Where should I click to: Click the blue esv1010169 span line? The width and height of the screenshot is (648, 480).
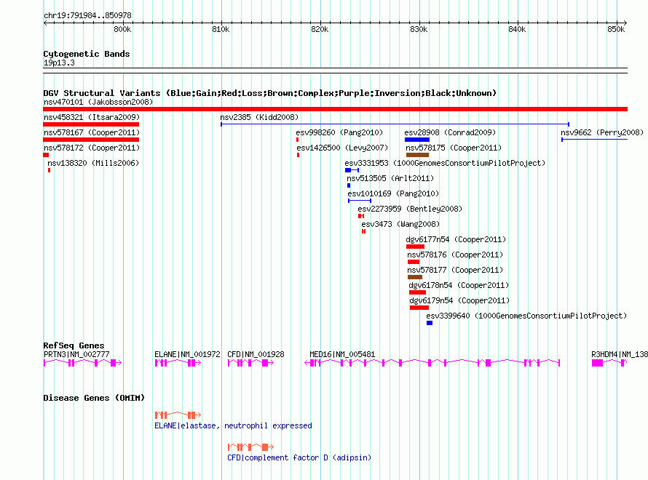pyautogui.click(x=360, y=201)
